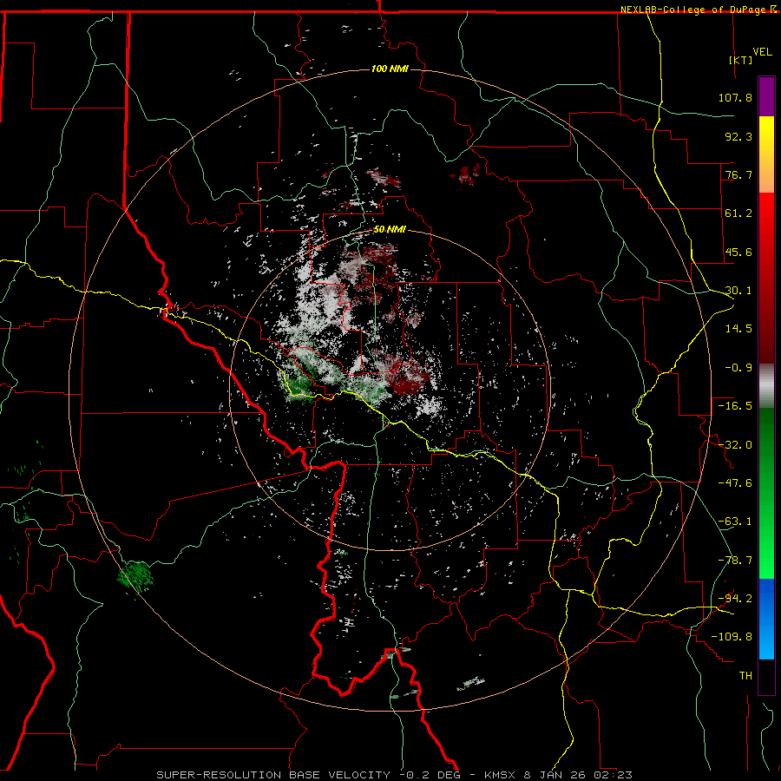Click the green velocity cluster on the 100 NMI ring

(135, 577)
